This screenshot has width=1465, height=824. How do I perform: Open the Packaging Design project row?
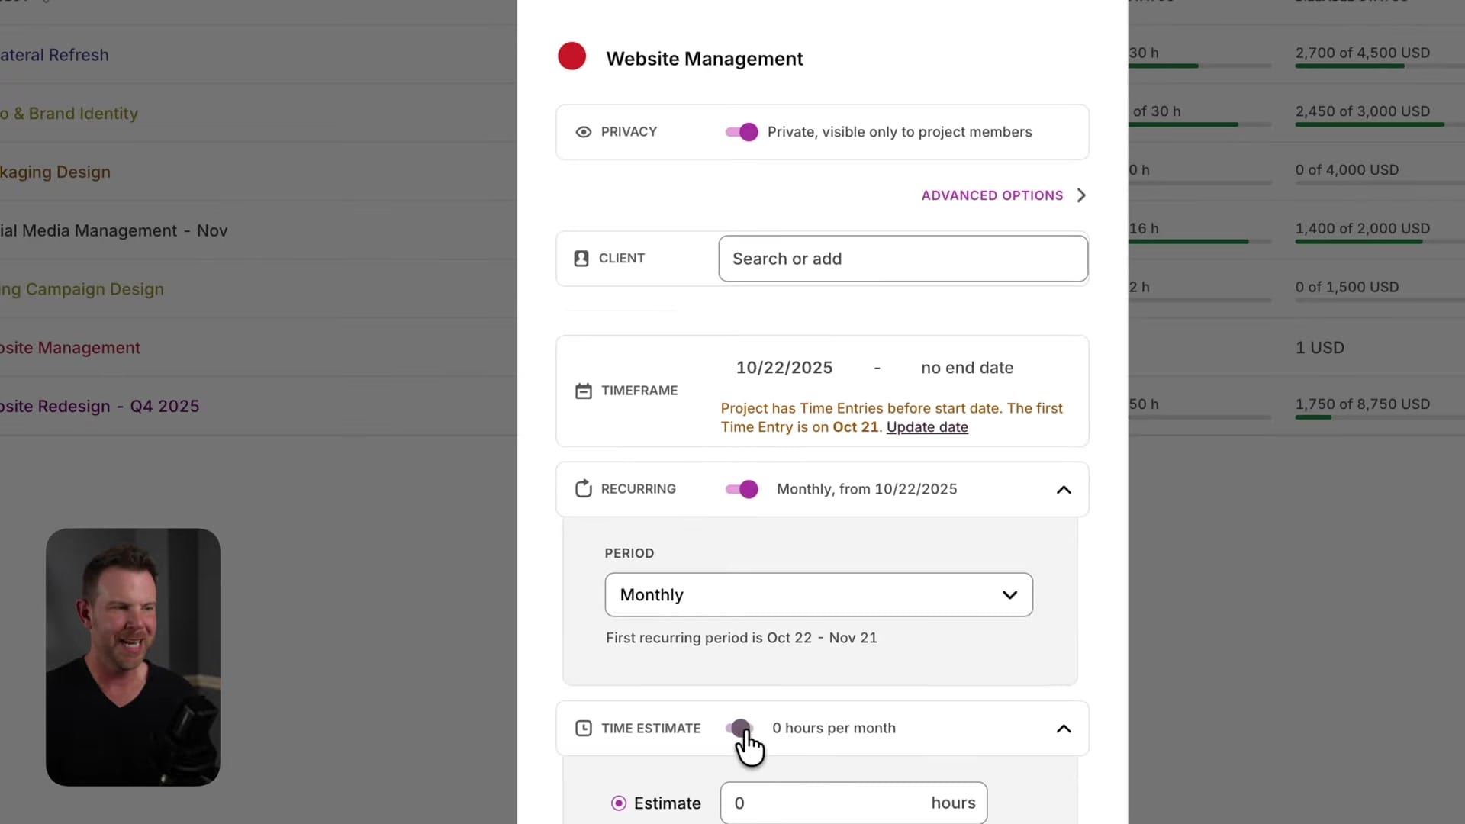point(55,172)
